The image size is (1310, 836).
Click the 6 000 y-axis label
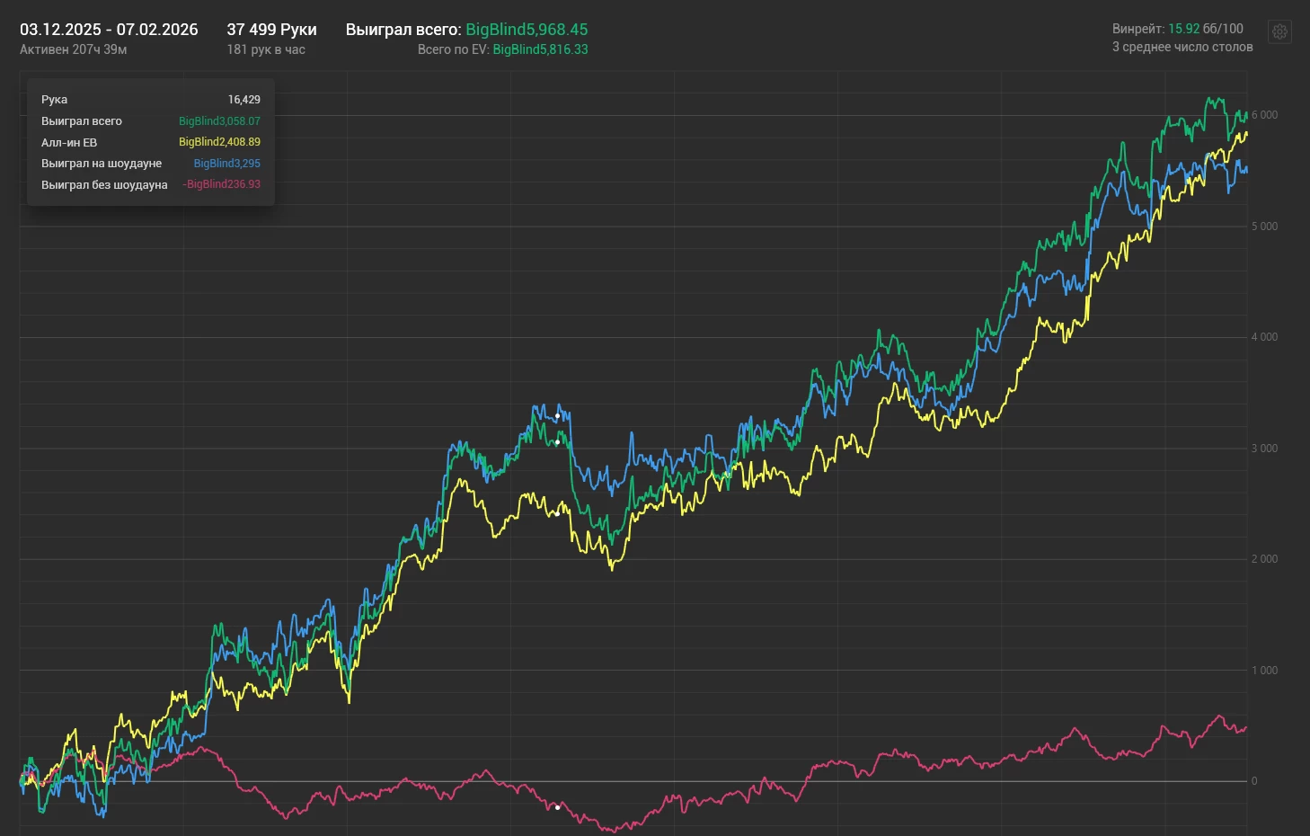tap(1264, 115)
